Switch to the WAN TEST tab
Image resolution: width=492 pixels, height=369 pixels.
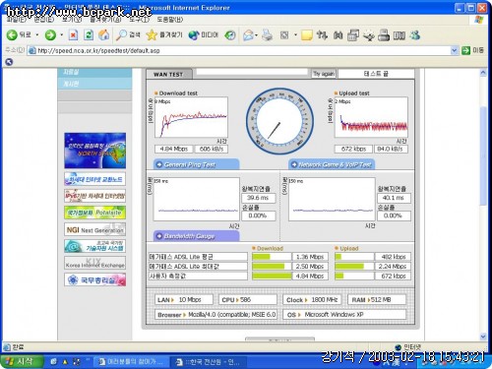(x=168, y=75)
